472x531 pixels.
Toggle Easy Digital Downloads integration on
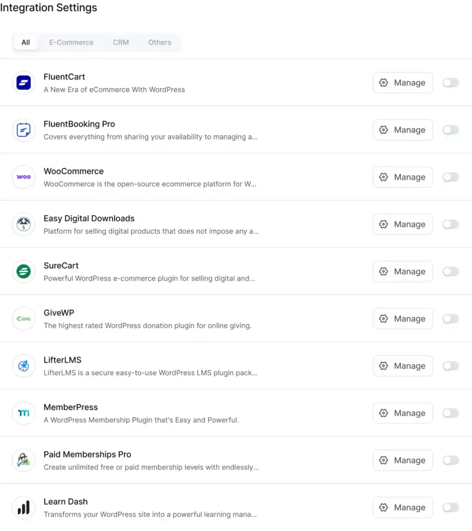(451, 224)
